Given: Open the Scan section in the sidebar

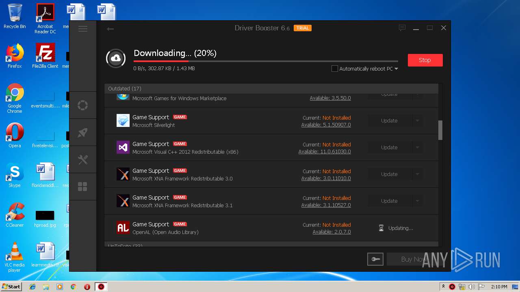Looking at the screenshot, I should click(83, 105).
